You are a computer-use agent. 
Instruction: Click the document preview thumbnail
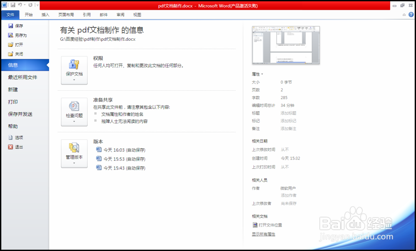coord(286,45)
